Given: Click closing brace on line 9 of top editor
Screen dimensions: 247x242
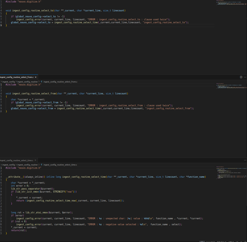Looking at the screenshot, I should click(x=6, y=25).
